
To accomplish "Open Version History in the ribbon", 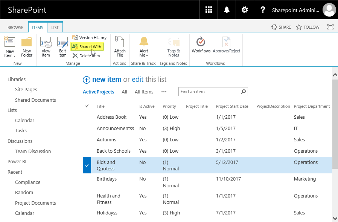I will pyautogui.click(x=90, y=38).
